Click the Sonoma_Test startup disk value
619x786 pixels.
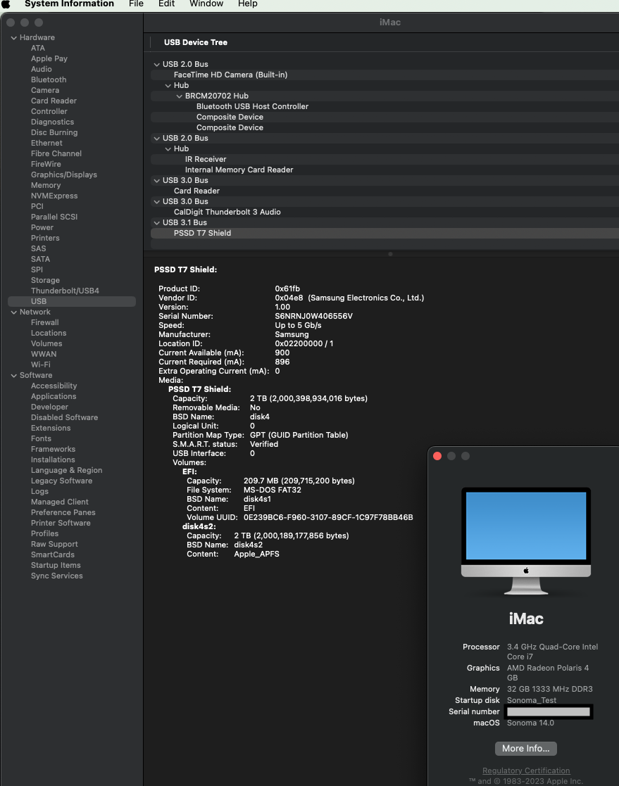pyautogui.click(x=532, y=700)
